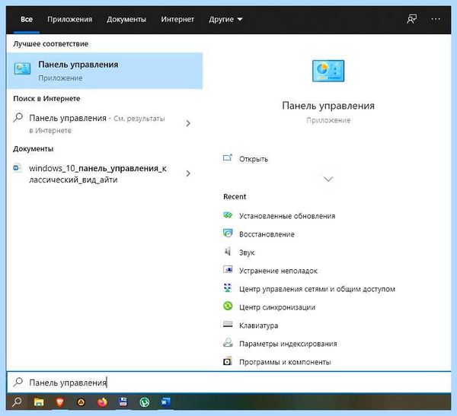Click the Восстановление icon in Recent
This screenshot has width=457, height=416.
point(228,233)
